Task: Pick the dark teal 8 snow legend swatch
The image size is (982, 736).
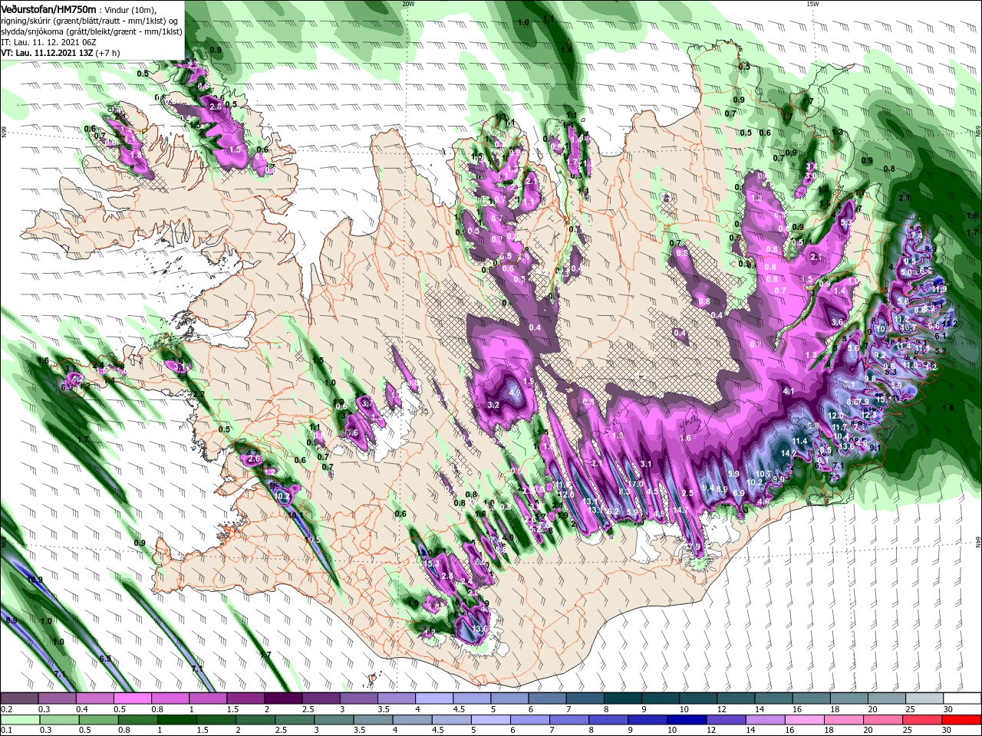Action: [622, 698]
